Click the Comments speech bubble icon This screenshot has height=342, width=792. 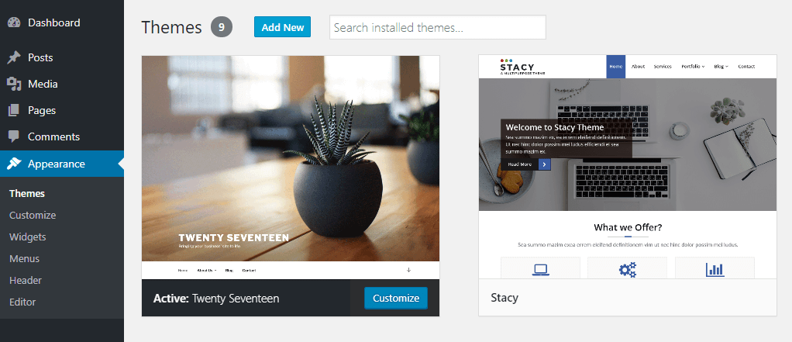[x=14, y=136]
